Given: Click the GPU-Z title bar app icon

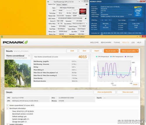Looking at the screenshot, I should (48, 2).
